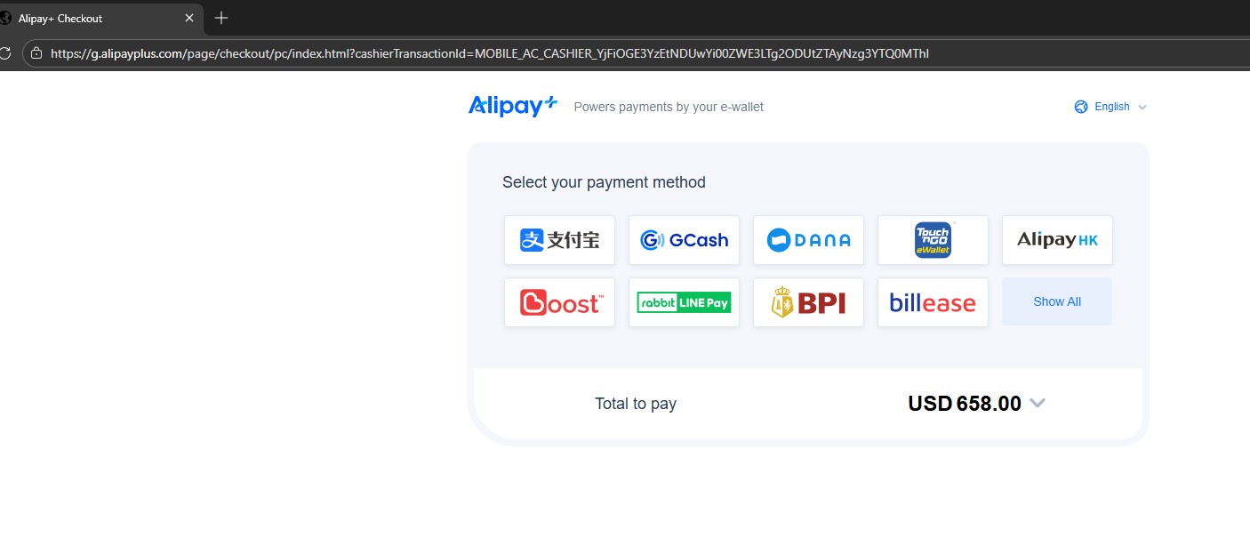Open the English language dropdown
Image resolution: width=1250 pixels, height=546 pixels.
point(1112,107)
